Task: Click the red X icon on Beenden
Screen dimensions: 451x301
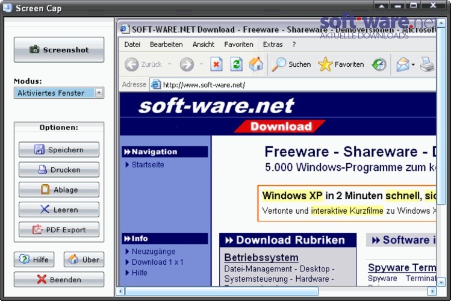Action: pos(42,279)
